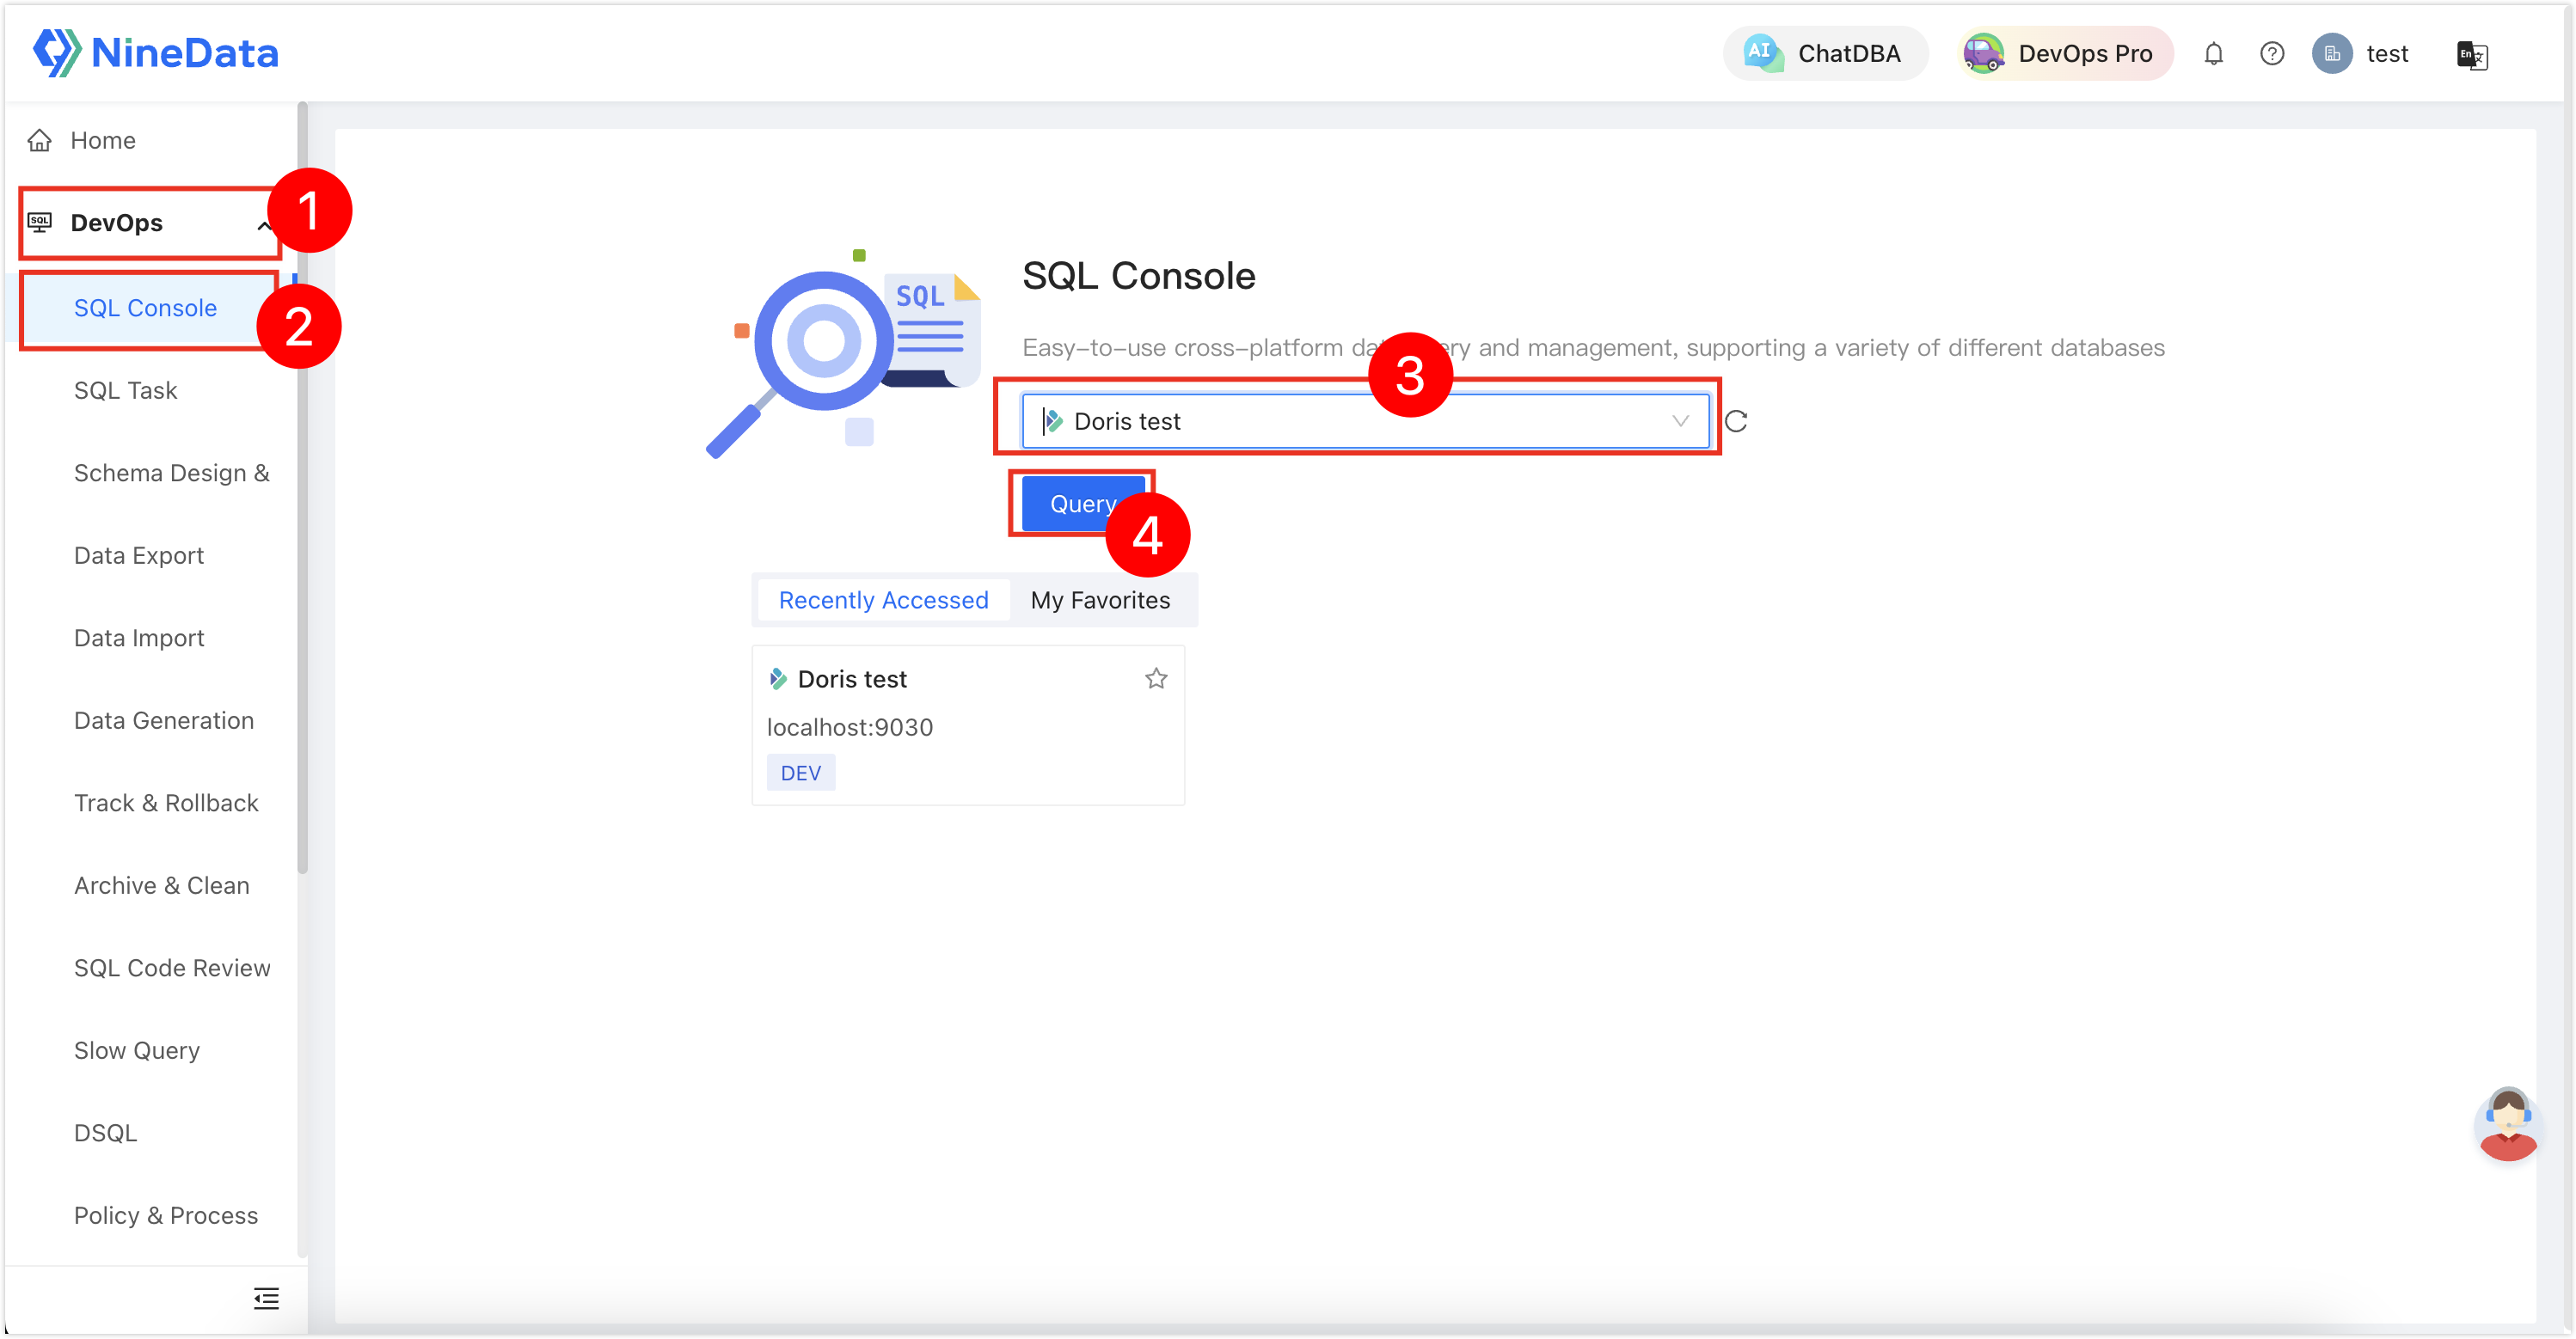This screenshot has height=1339, width=2576.
Task: Click the test user avatar icon
Action: coord(2331,54)
